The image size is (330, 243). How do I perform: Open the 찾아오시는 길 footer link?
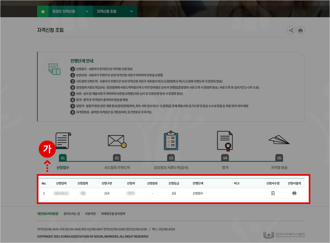(x=72, y=214)
